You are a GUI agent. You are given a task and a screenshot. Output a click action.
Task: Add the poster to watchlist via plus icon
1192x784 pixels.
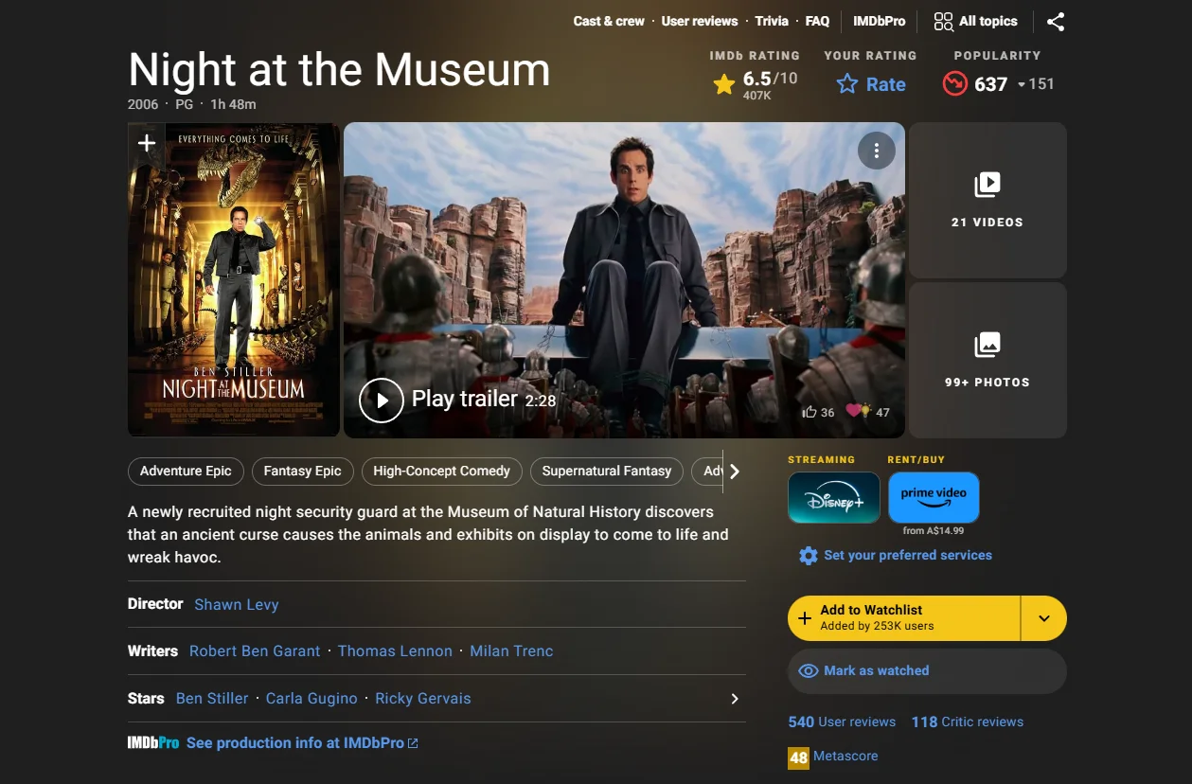(146, 142)
